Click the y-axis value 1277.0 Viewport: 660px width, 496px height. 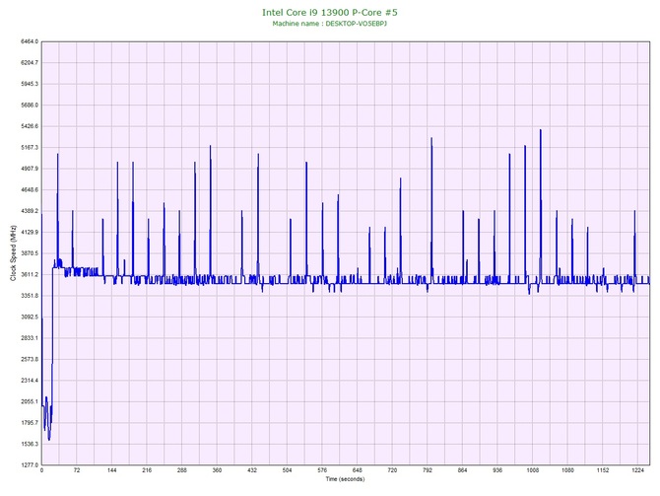click(30, 465)
